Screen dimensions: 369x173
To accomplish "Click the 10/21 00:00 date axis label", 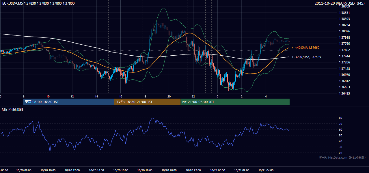I will (217, 170).
